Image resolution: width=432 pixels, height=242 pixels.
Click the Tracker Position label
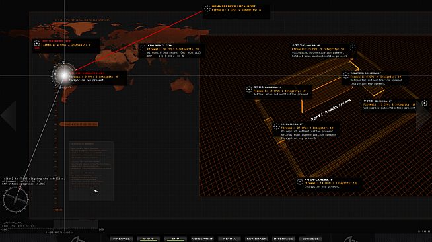point(79,124)
